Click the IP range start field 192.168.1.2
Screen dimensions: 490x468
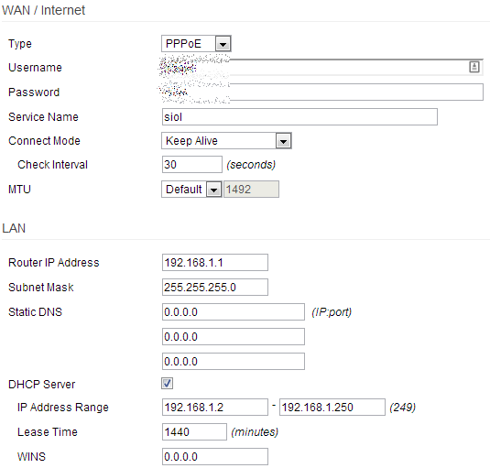215,407
